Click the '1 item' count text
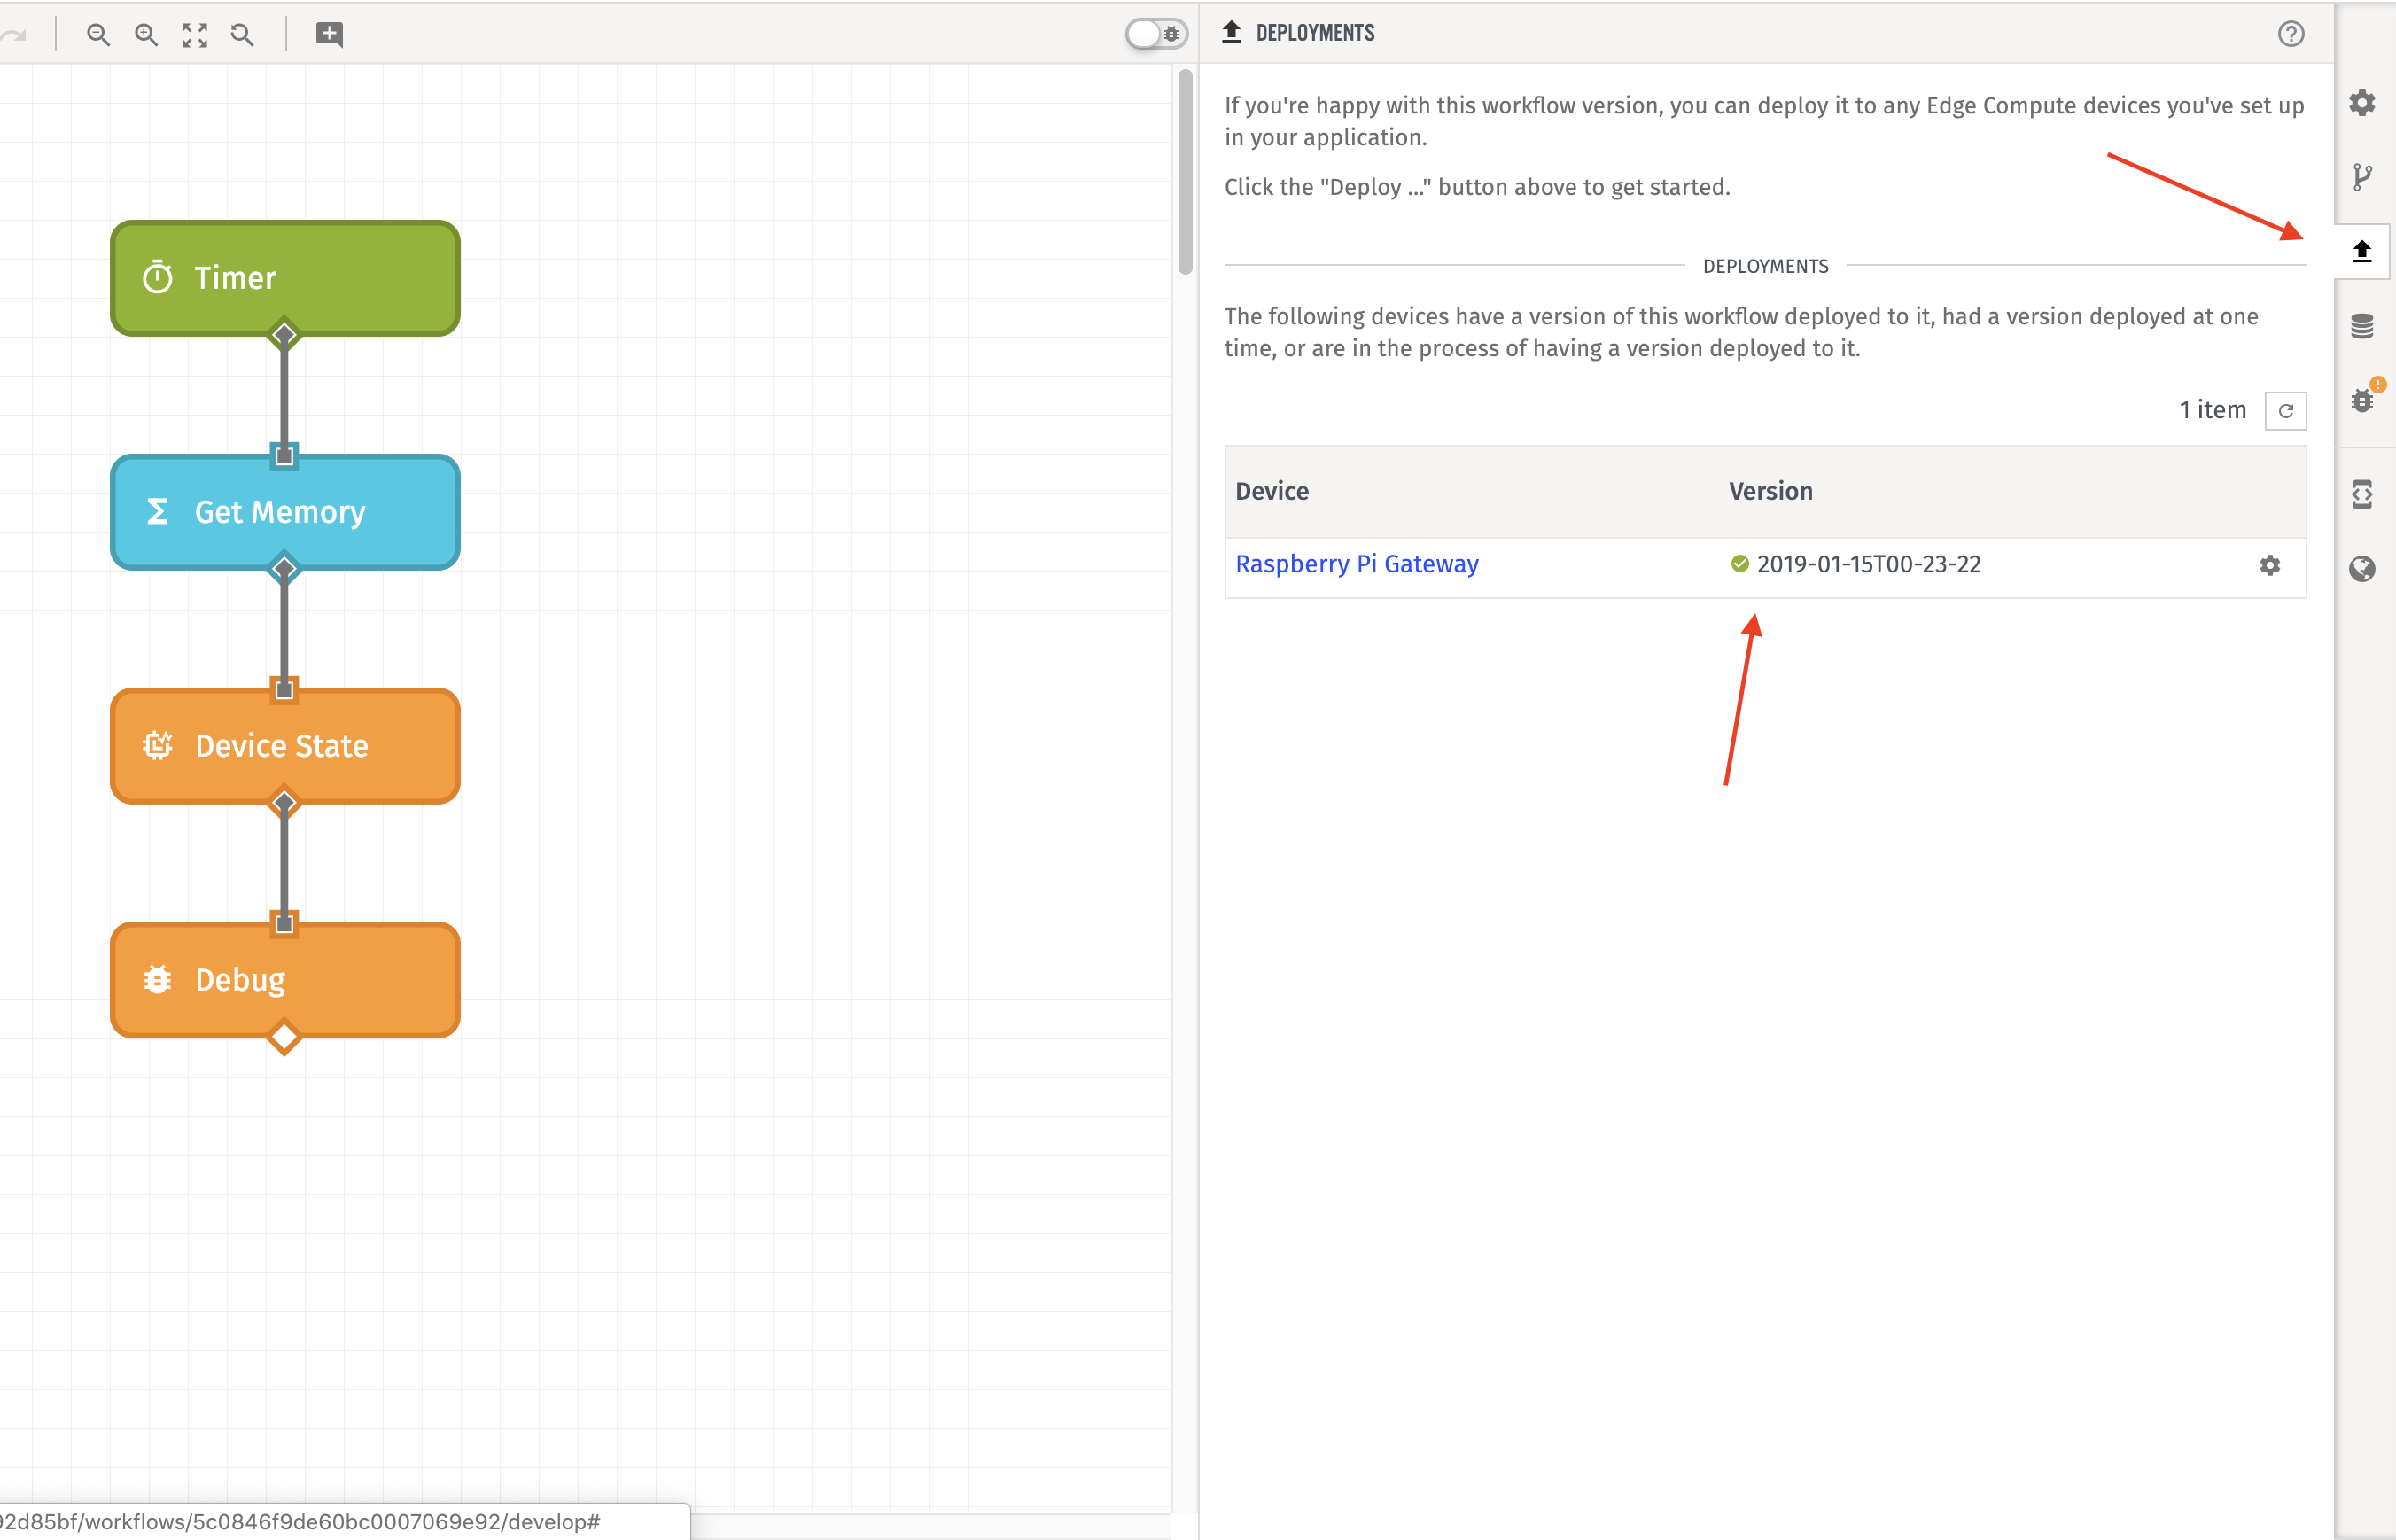This screenshot has width=2396, height=1540. [x=2213, y=410]
